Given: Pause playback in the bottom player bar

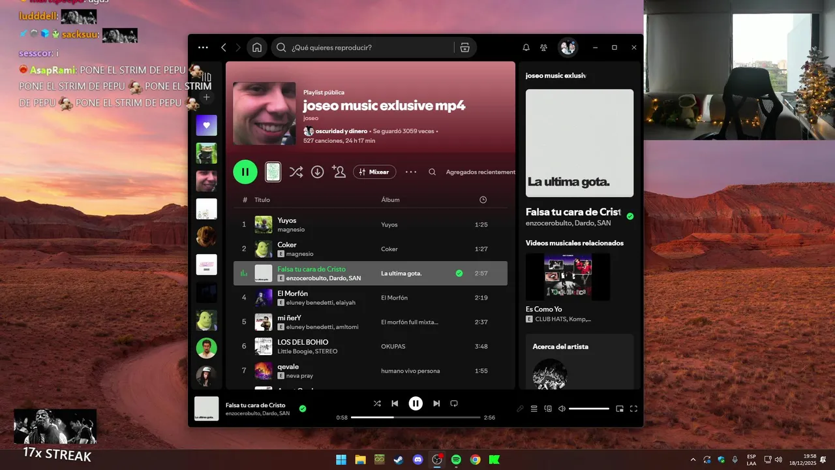Looking at the screenshot, I should pyautogui.click(x=416, y=403).
